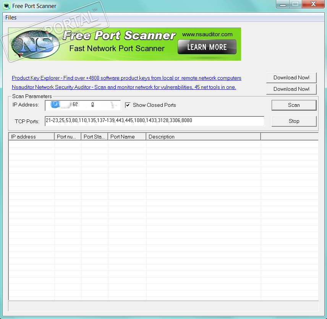Open the Nsauditor Network Security Auditor link
327x319 pixels.
pos(124,87)
